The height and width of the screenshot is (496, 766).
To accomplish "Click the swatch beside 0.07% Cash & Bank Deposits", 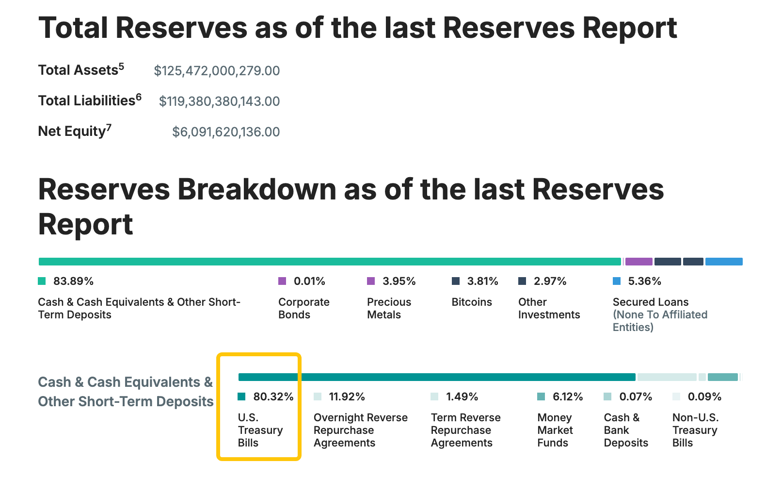I will tap(607, 397).
